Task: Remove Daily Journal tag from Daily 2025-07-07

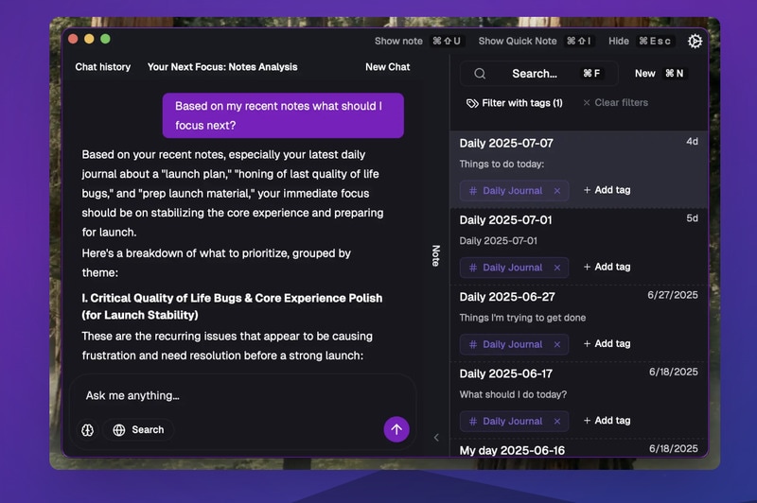Action: tap(556, 191)
